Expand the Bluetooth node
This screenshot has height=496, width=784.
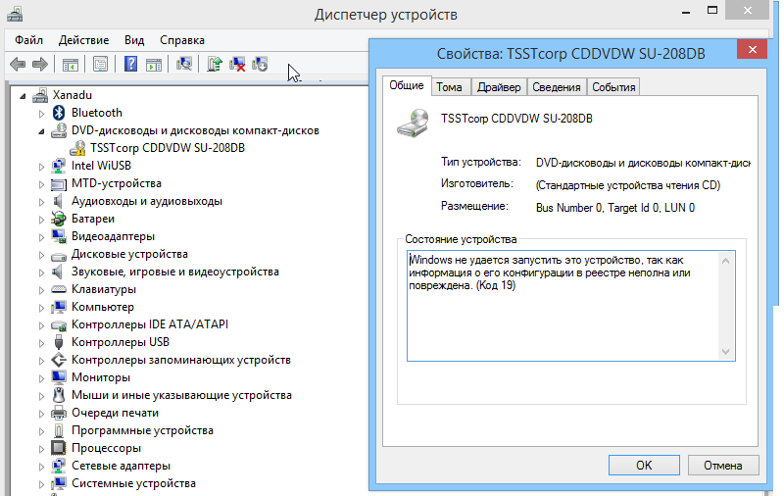[x=41, y=114]
